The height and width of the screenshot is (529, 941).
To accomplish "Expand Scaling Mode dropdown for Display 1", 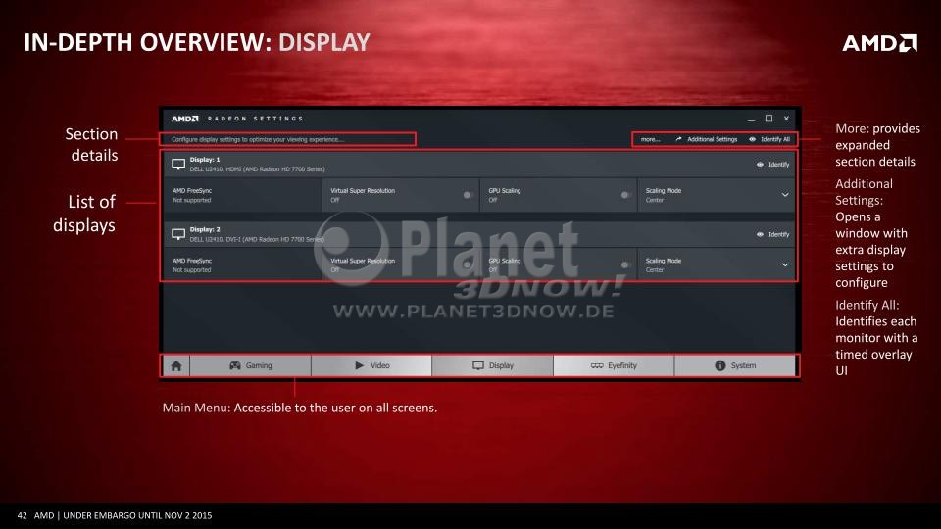I will coord(784,195).
